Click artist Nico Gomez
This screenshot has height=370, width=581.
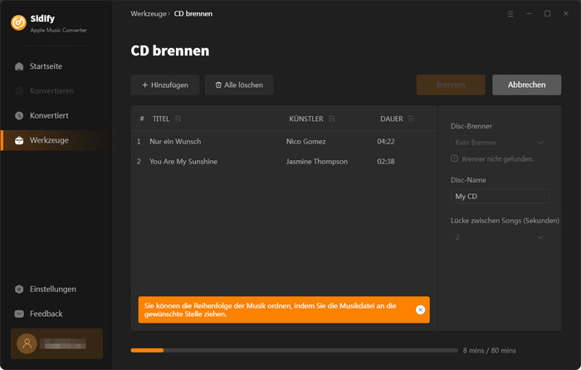tap(306, 142)
